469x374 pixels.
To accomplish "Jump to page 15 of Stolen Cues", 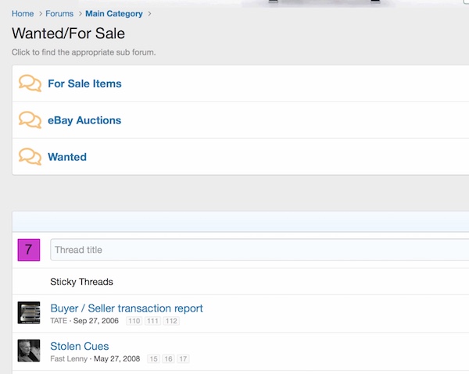I will [x=153, y=358].
